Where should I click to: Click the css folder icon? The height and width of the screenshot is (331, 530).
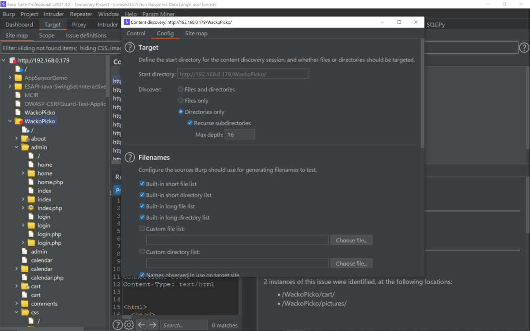(x=25, y=312)
